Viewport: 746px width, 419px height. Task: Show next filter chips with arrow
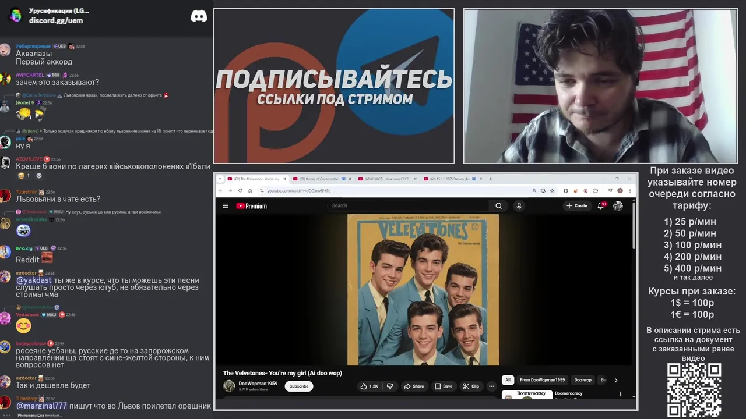(615, 380)
